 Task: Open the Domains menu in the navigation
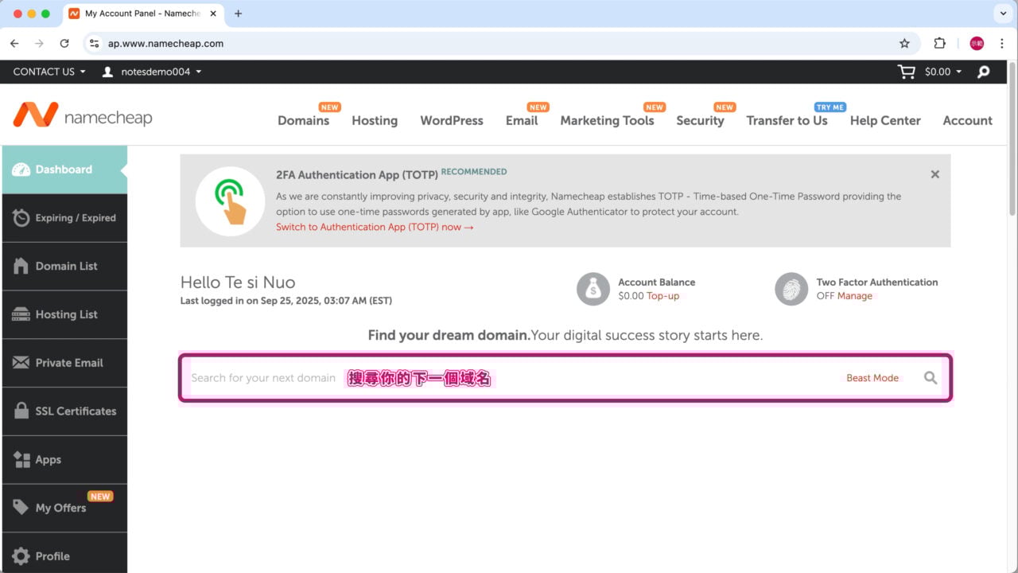tap(303, 121)
